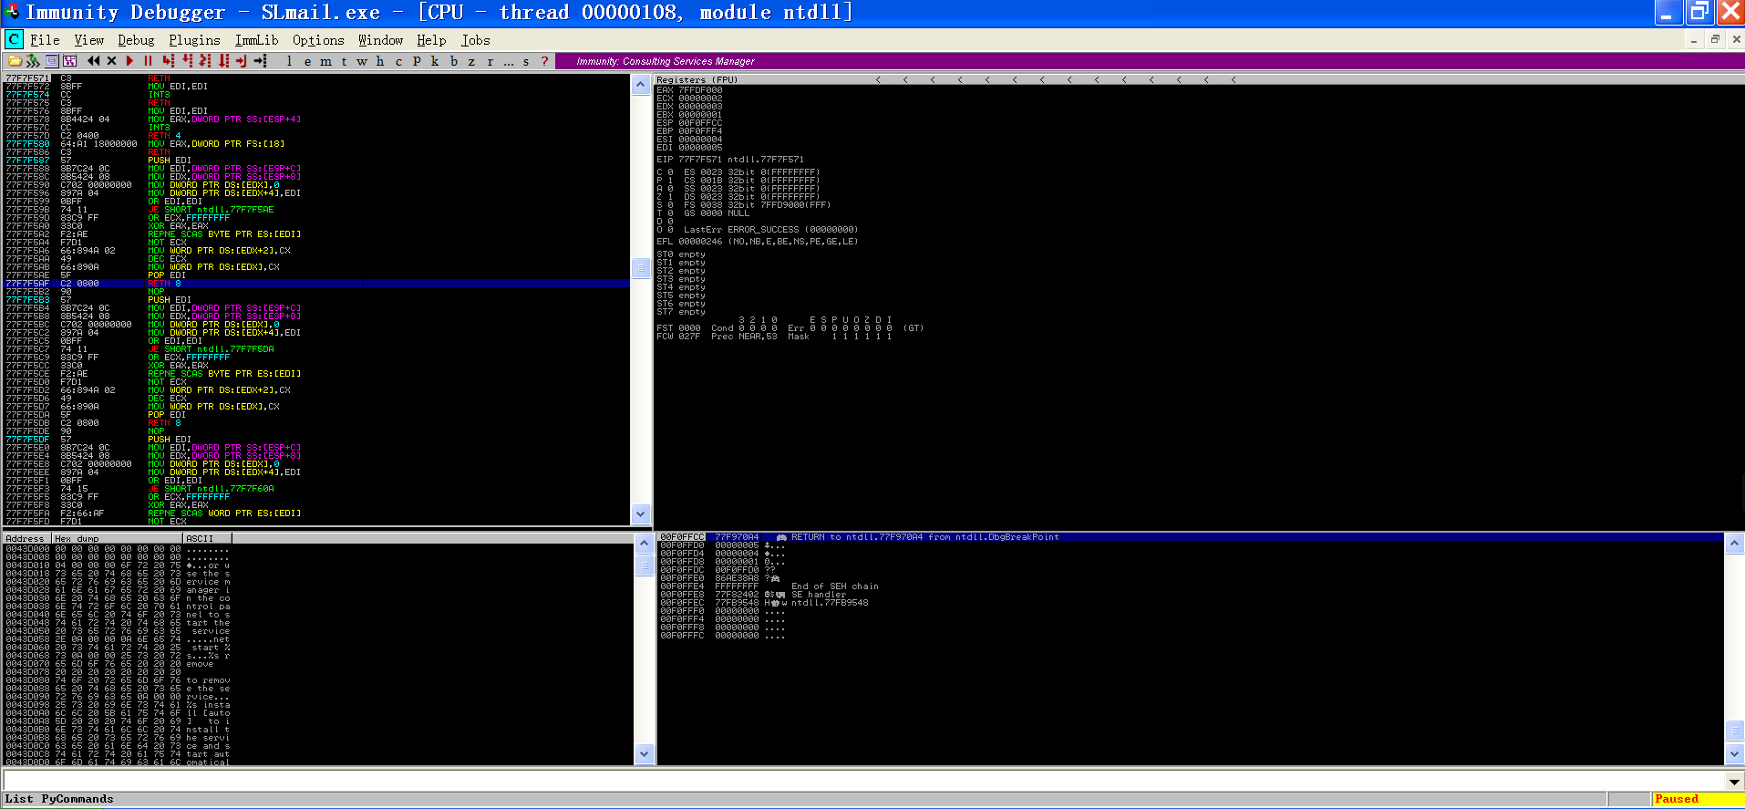Show Handles window with 'h' button
1745x809 pixels.
click(x=380, y=61)
